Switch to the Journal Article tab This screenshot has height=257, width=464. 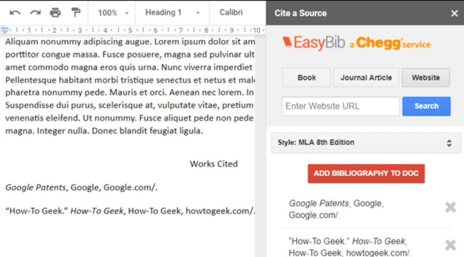point(366,78)
